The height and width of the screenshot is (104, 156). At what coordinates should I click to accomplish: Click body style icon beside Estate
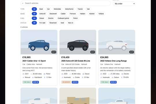(74, 77)
